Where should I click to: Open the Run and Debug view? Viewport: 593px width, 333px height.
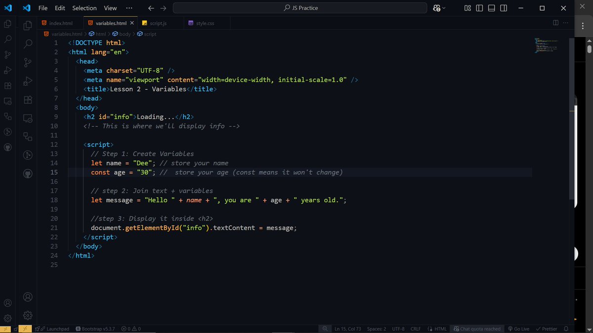pyautogui.click(x=7, y=70)
